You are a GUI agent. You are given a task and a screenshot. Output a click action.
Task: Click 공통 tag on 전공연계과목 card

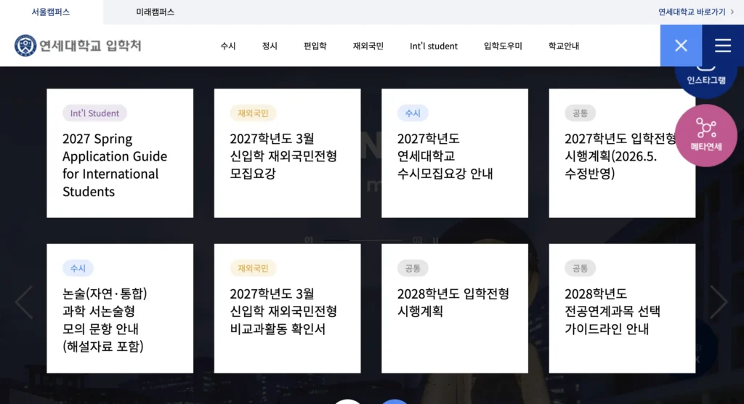coord(580,268)
